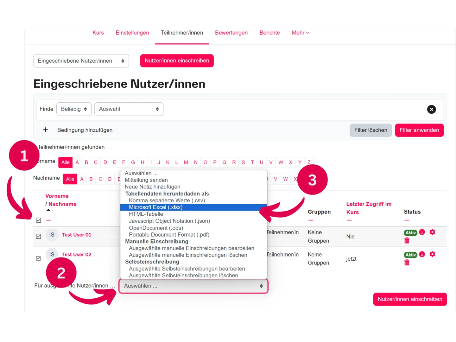This screenshot has width=456, height=342.
Task: Open the Kurs tab
Action: [x=98, y=33]
